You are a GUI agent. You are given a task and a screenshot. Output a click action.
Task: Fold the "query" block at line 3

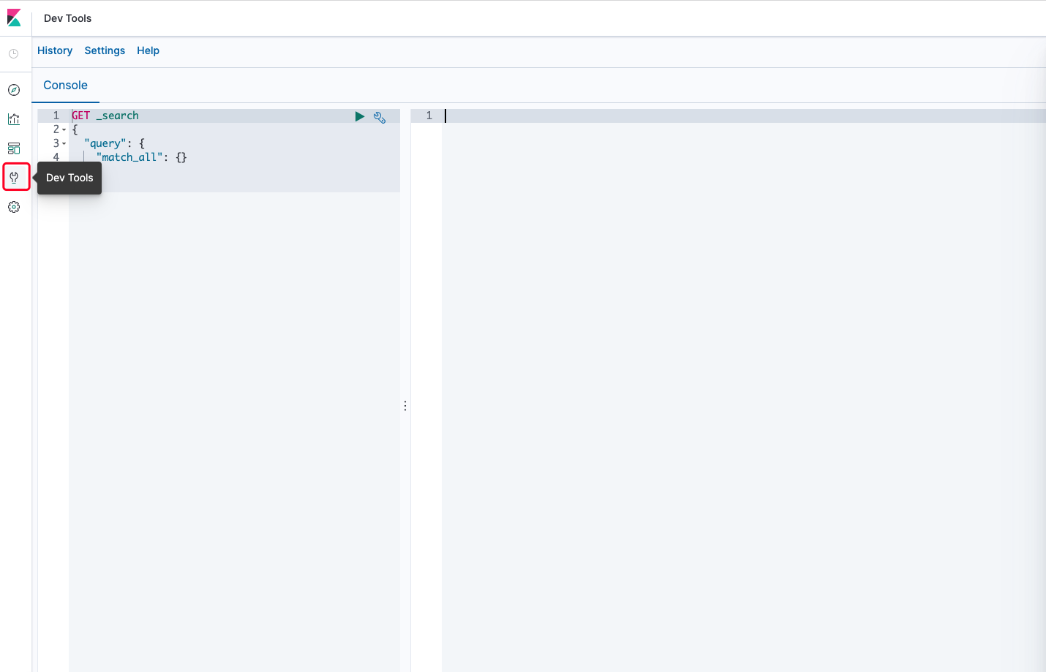tap(64, 144)
